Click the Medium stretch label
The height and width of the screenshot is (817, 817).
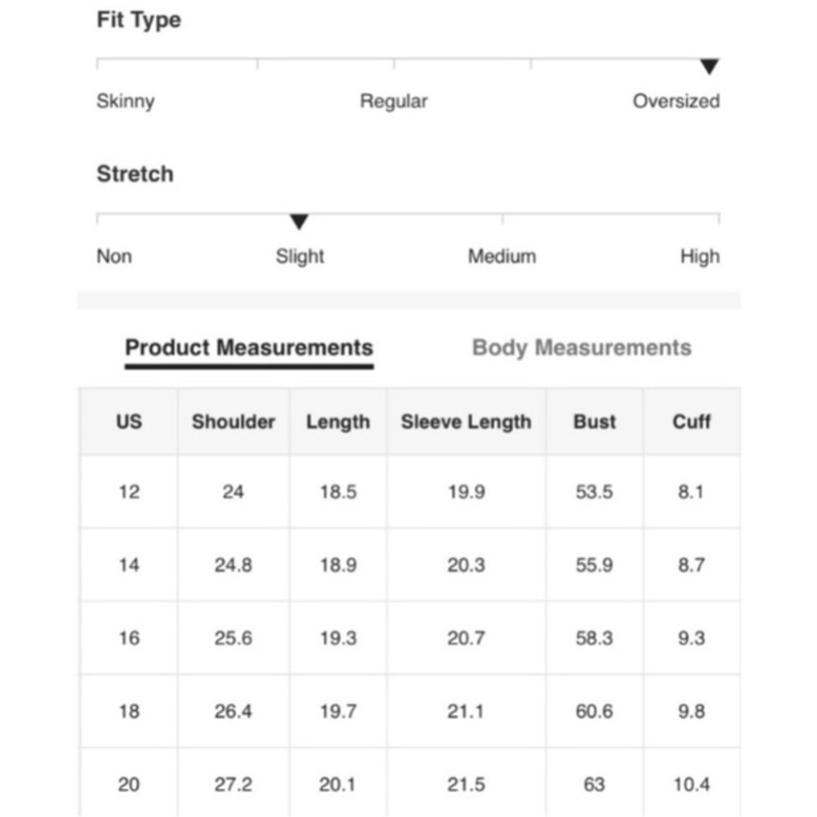pyautogui.click(x=502, y=257)
